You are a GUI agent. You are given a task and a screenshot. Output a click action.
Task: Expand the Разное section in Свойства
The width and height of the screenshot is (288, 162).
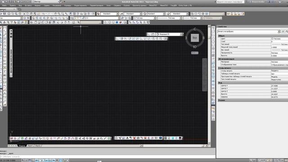[253, 100]
